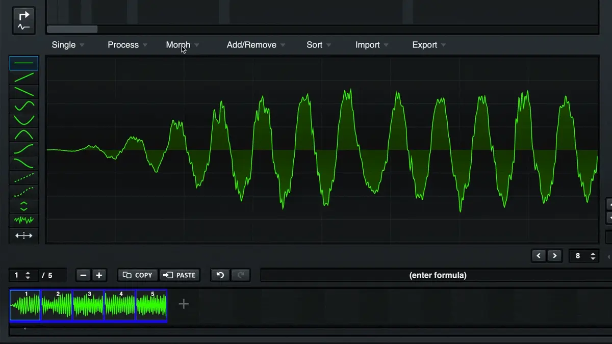The height and width of the screenshot is (344, 612).
Task: Open the Single menu
Action: (x=68, y=45)
